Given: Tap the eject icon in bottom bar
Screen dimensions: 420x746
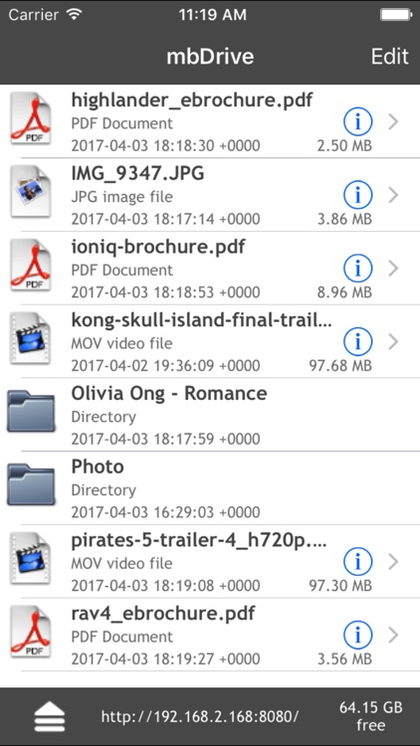Looking at the screenshot, I should pyautogui.click(x=50, y=717).
